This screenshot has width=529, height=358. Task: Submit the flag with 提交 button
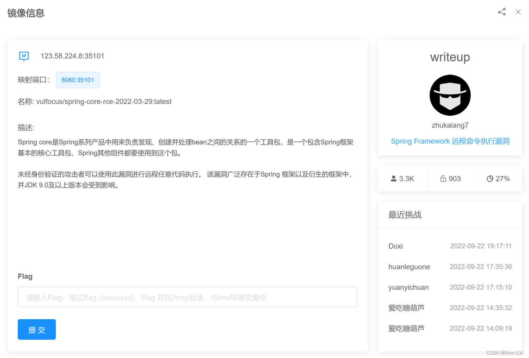[37, 329]
